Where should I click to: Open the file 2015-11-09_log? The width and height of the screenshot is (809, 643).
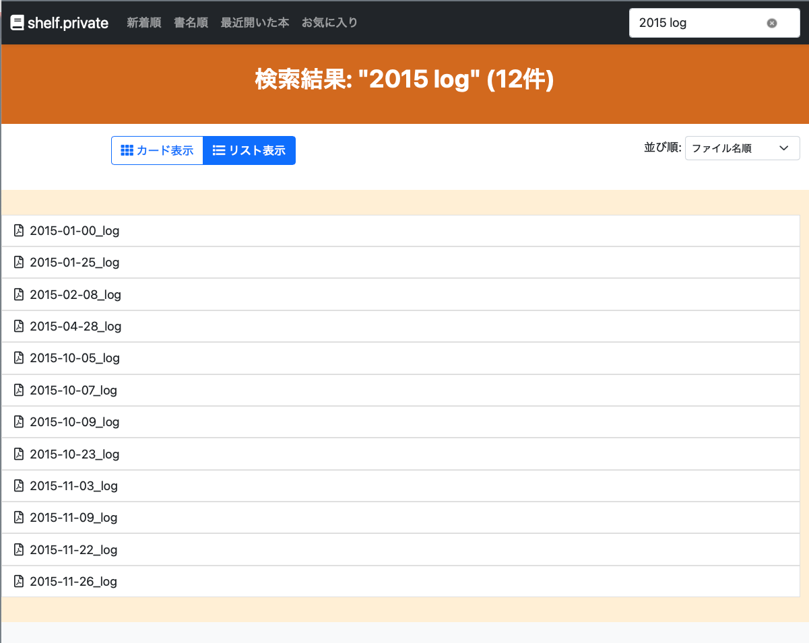coord(400,518)
